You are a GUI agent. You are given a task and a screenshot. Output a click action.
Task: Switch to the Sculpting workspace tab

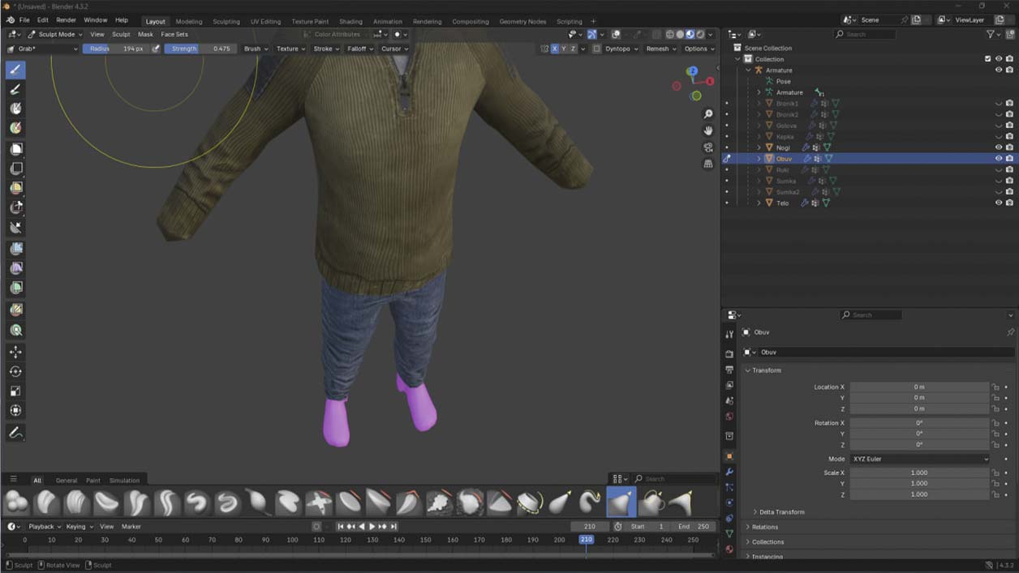click(226, 21)
